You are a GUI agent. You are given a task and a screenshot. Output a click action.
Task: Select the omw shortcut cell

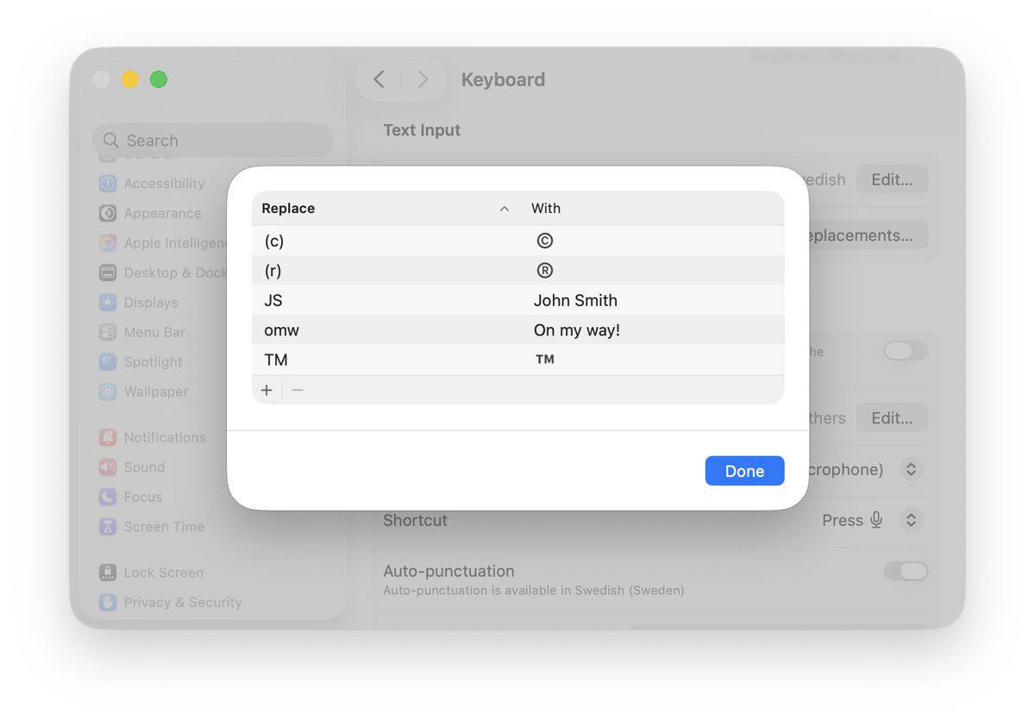[281, 330]
